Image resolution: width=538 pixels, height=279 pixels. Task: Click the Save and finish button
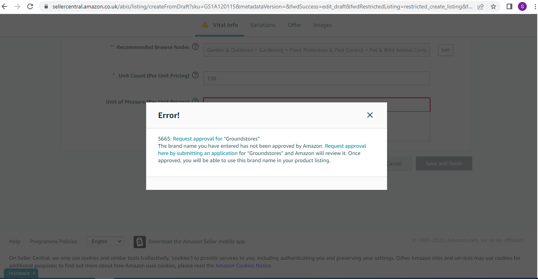(444, 163)
